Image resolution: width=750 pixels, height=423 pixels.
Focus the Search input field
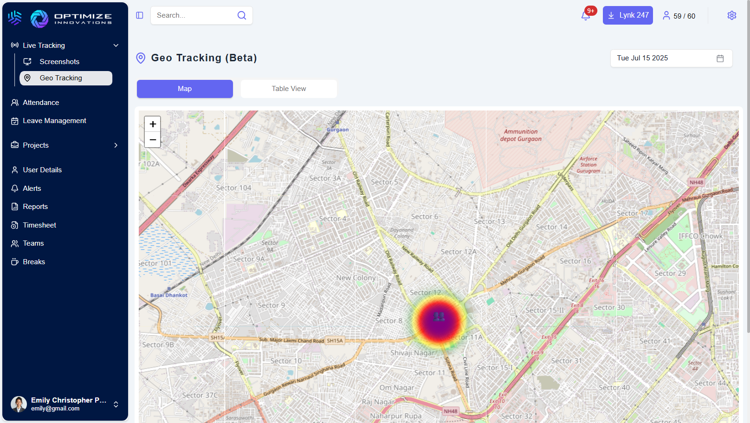click(x=195, y=15)
